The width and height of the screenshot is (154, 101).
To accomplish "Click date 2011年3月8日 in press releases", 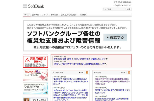I will pos(59,88).
